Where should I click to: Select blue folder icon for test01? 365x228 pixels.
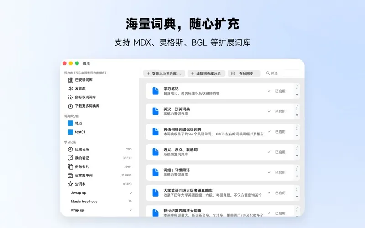[x=70, y=132]
